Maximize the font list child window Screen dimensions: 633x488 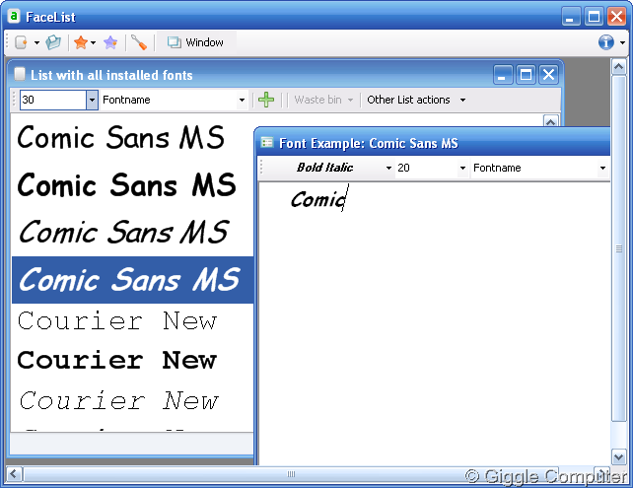click(x=526, y=75)
